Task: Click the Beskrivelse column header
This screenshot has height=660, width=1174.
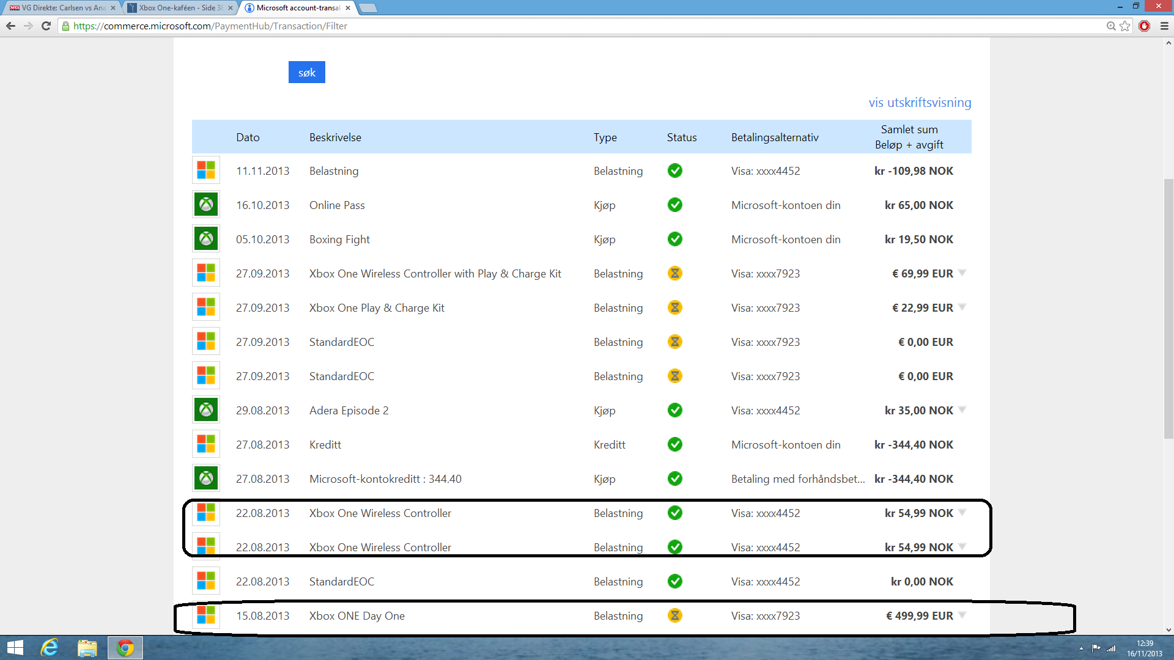Action: pyautogui.click(x=335, y=137)
